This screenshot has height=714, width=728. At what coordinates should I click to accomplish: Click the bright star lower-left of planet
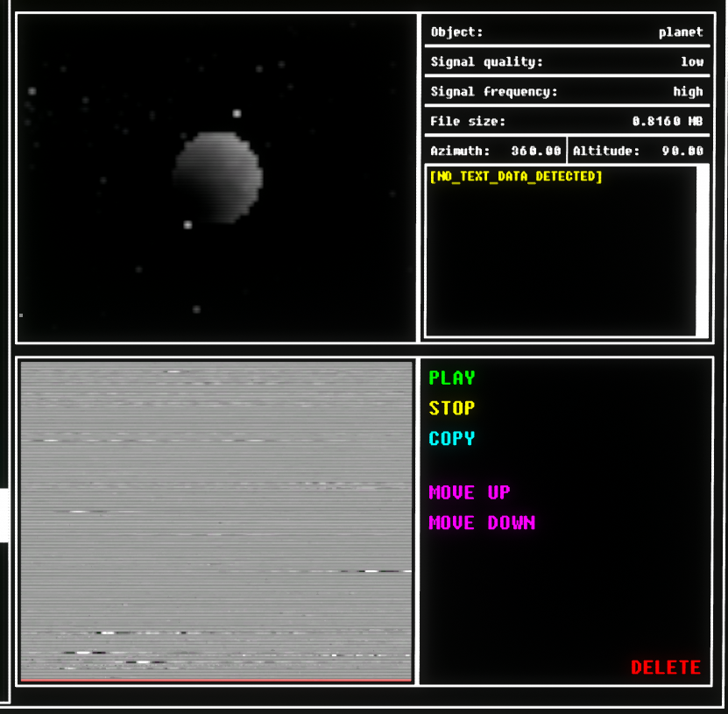pyautogui.click(x=187, y=225)
